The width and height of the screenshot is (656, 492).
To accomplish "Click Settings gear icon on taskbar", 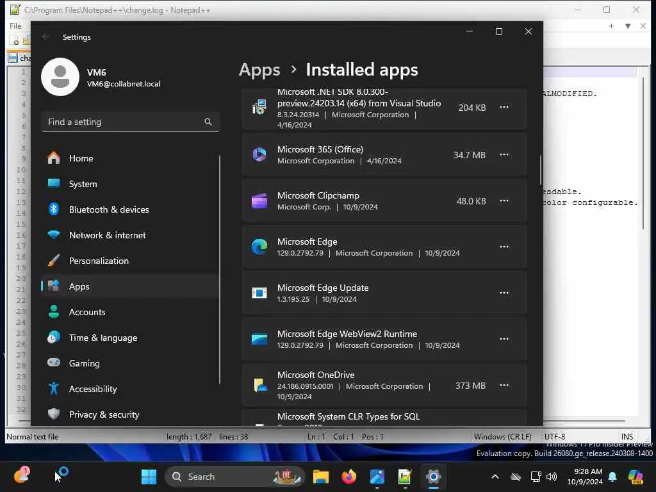I will [x=434, y=477].
